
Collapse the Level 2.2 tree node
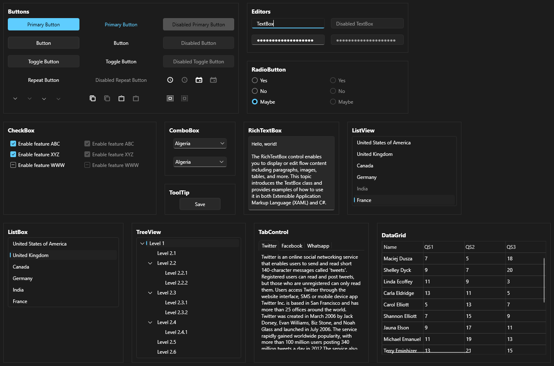point(150,263)
